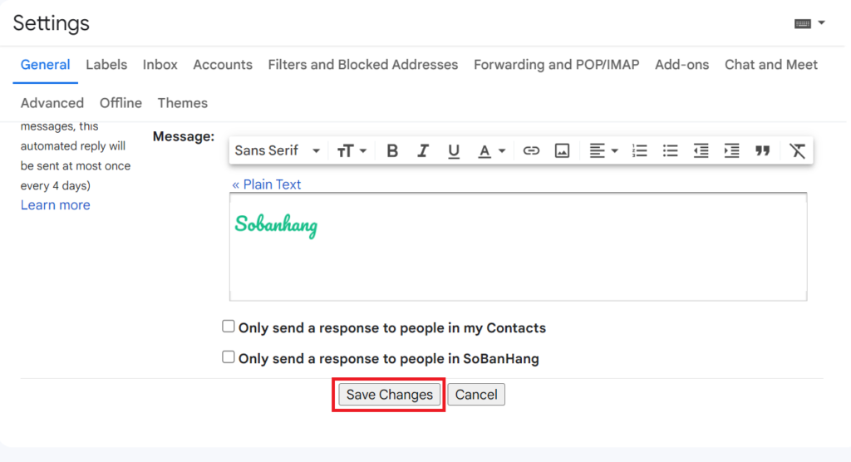Open the text color picker
Screen dimensions: 851x462
(491, 151)
